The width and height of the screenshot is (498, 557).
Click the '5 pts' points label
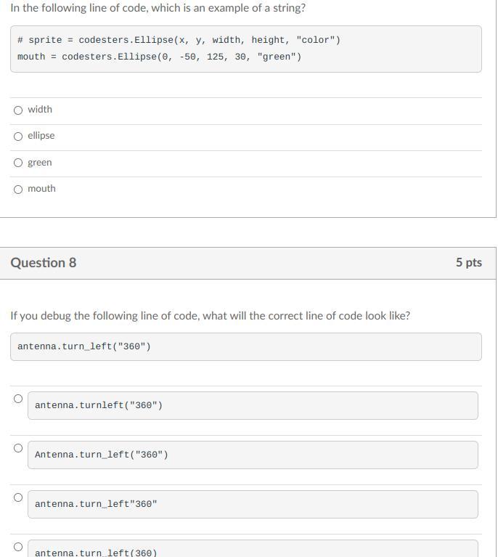click(468, 263)
